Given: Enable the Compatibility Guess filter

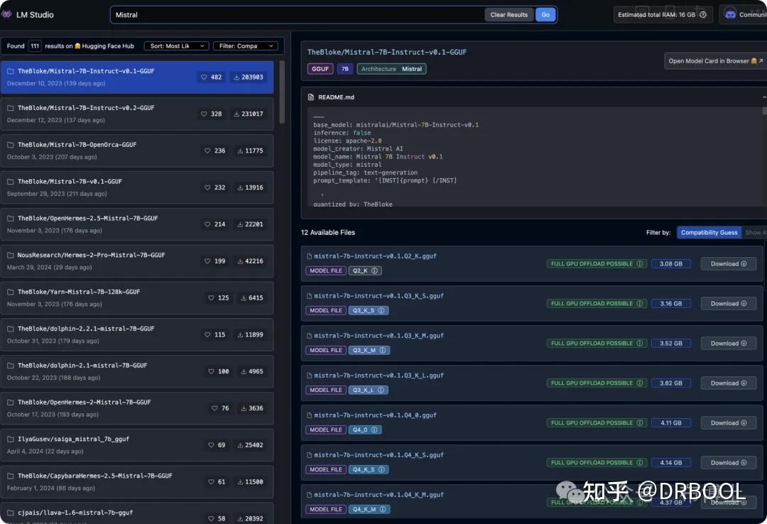Looking at the screenshot, I should (709, 232).
